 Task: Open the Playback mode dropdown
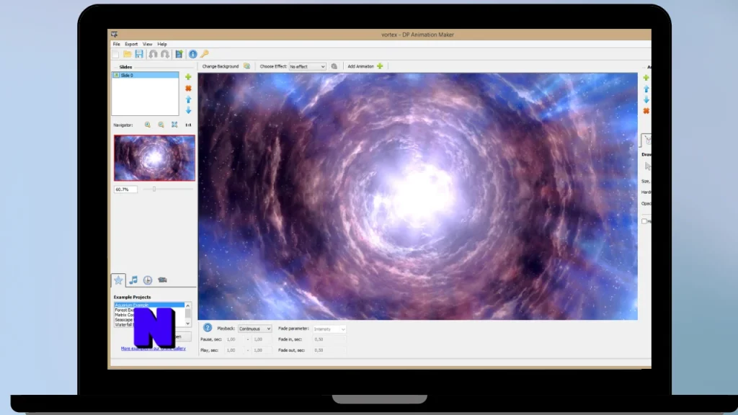pyautogui.click(x=254, y=329)
